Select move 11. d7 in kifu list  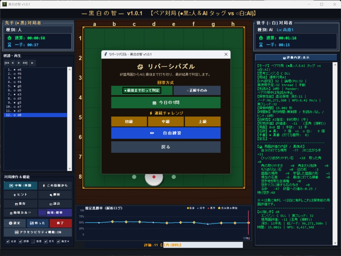(35, 111)
